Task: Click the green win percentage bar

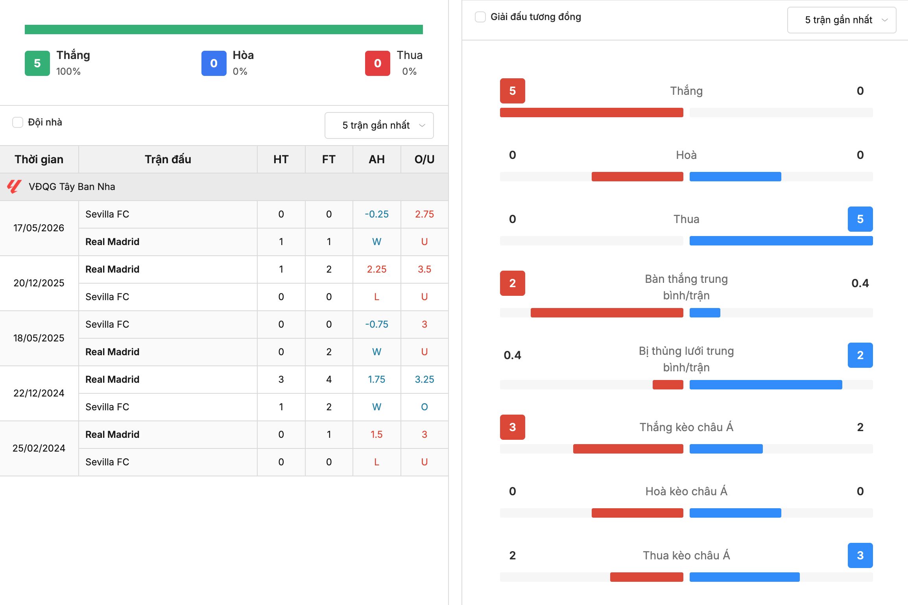Action: pos(224,30)
